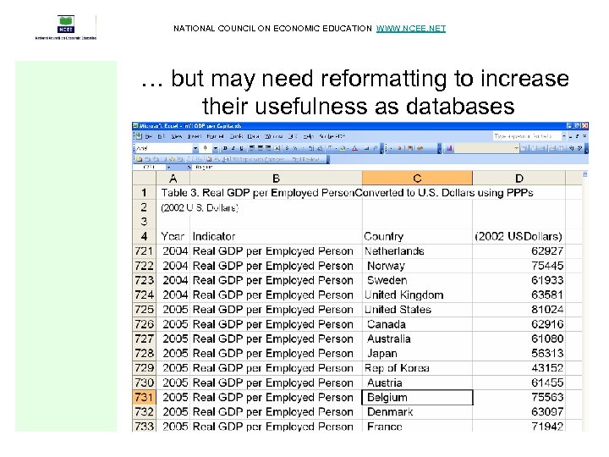
Task: Click the Percent style icon
Action: [295, 147]
